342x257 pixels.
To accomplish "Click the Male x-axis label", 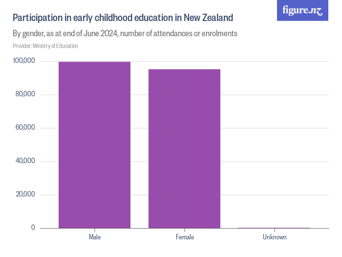I will [x=95, y=237].
